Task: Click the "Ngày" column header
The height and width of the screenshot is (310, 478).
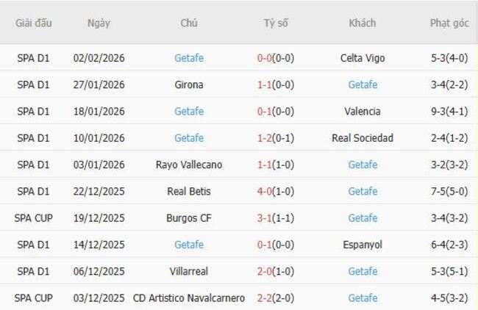Action: (x=99, y=23)
